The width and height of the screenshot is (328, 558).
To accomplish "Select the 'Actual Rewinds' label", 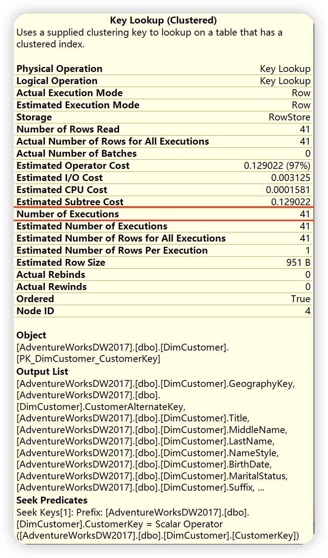I will point(52,287).
